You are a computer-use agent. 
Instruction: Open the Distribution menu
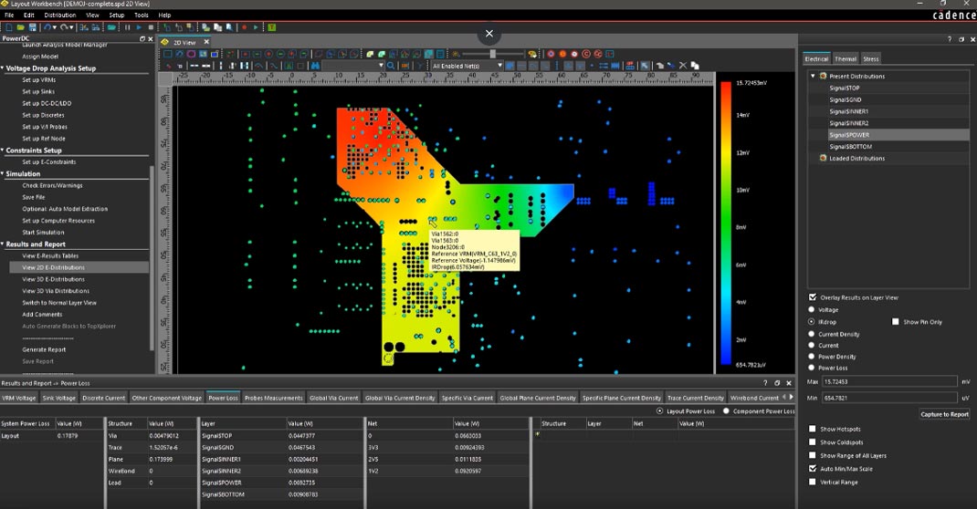60,15
